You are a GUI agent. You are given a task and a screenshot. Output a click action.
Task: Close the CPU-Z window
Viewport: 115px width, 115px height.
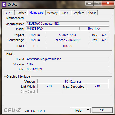tap(108, 3)
